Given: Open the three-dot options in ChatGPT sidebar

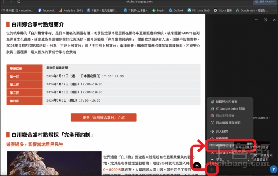Looking at the screenshot, I should click(256, 20).
